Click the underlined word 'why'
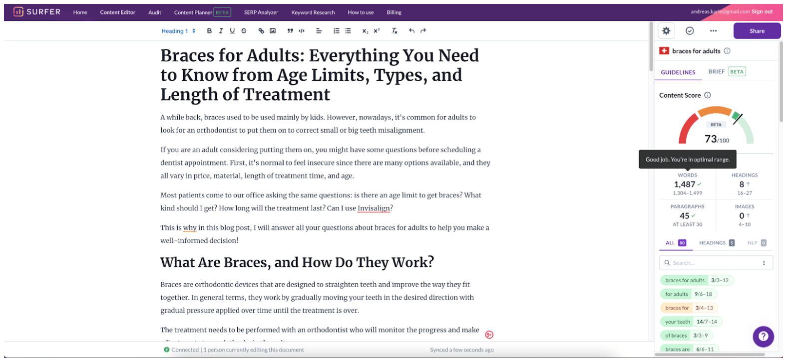The image size is (788, 363). pyautogui.click(x=190, y=228)
